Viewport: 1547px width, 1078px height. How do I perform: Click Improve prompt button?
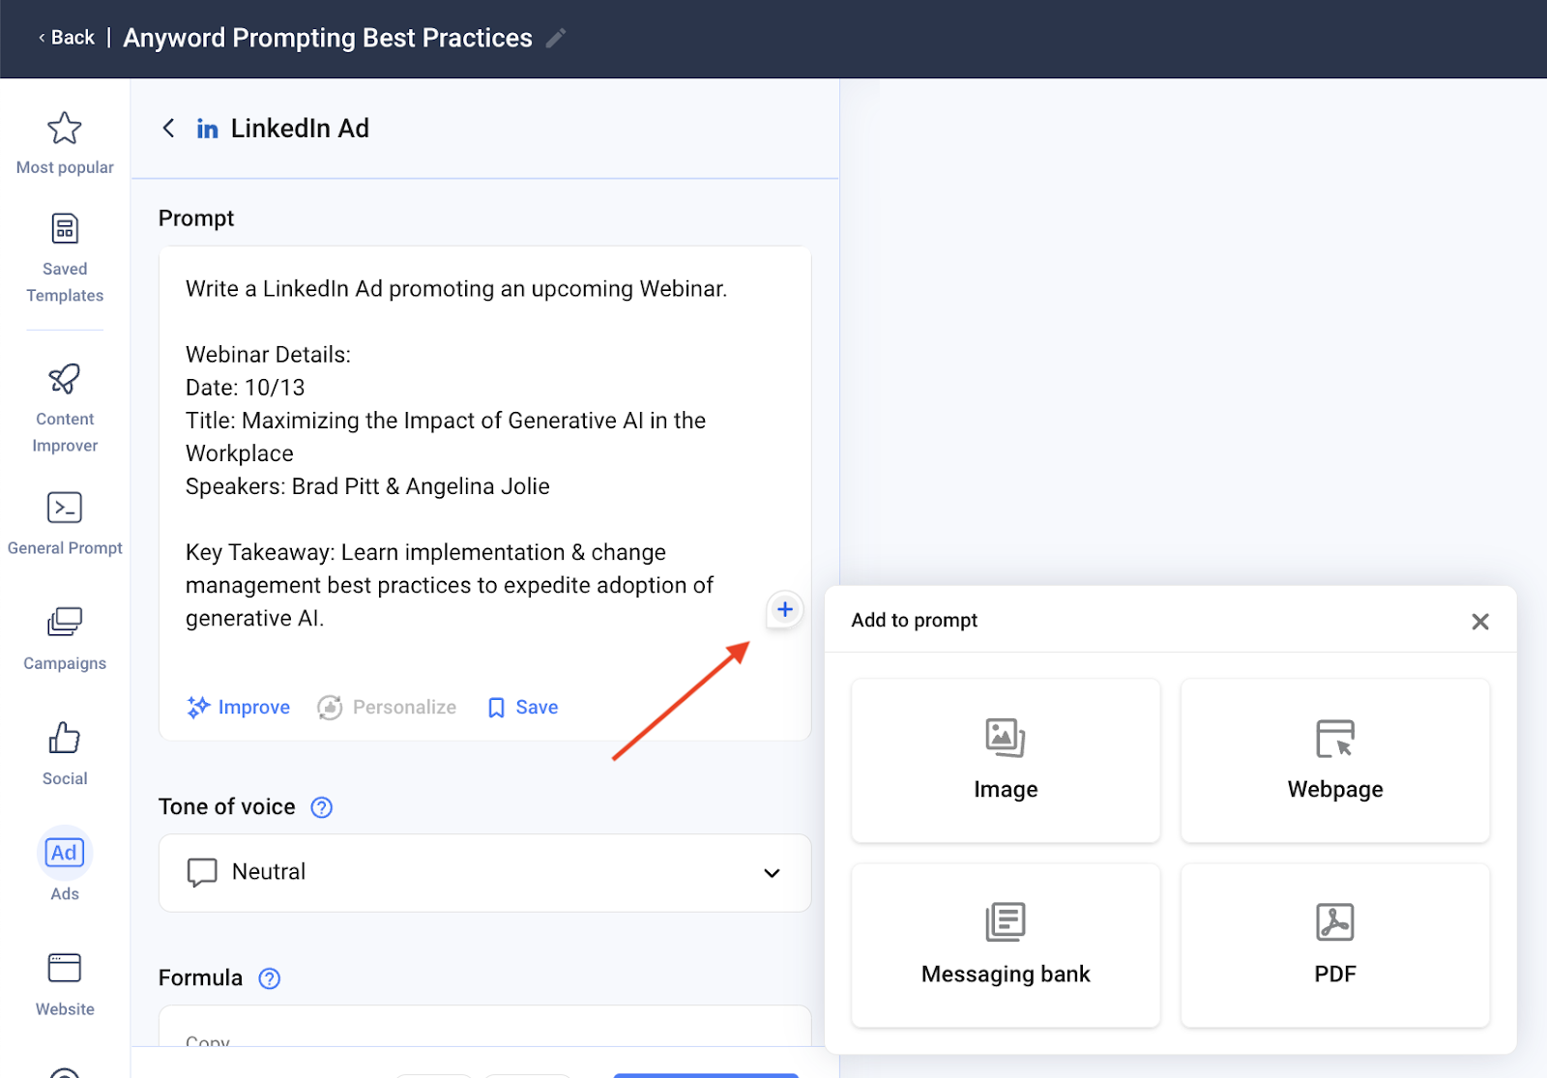[x=239, y=707]
